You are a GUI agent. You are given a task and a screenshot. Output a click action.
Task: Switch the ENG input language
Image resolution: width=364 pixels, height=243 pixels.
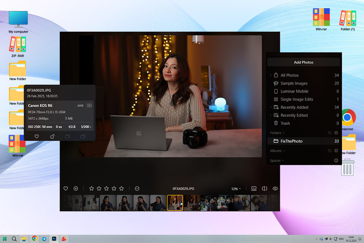pyautogui.click(x=341, y=239)
